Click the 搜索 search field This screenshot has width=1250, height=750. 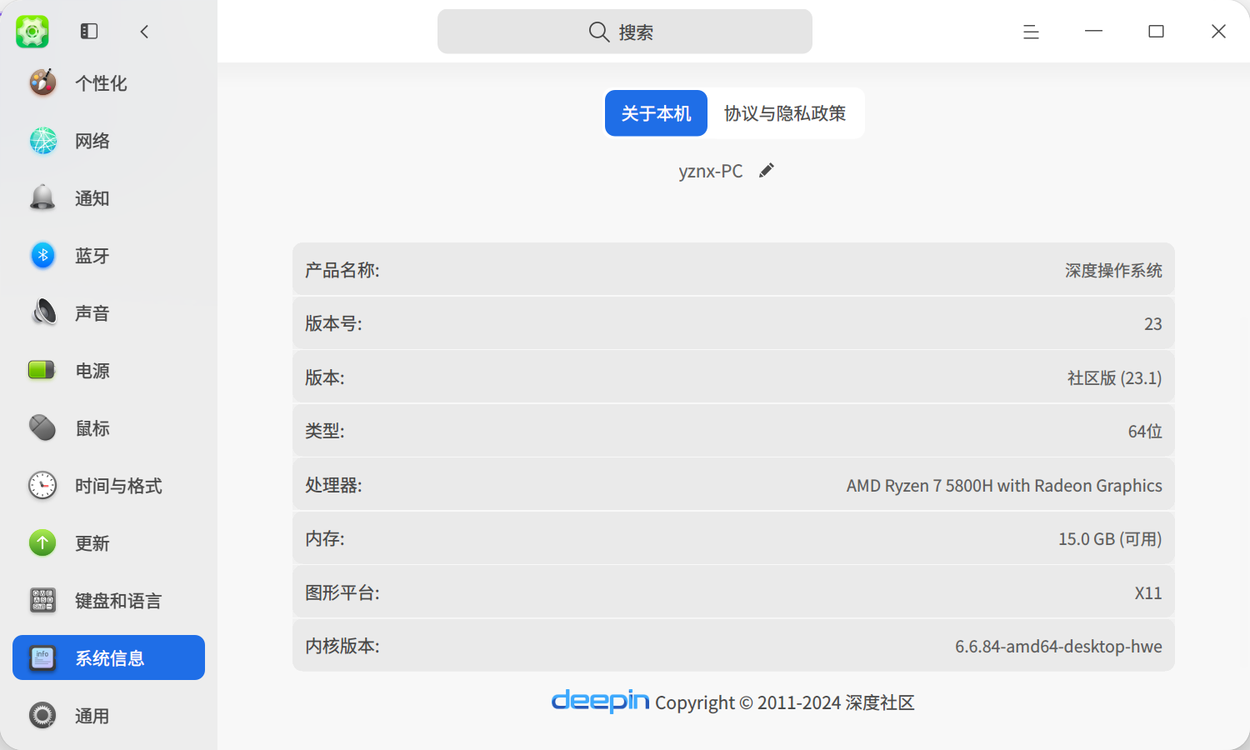coord(625,32)
